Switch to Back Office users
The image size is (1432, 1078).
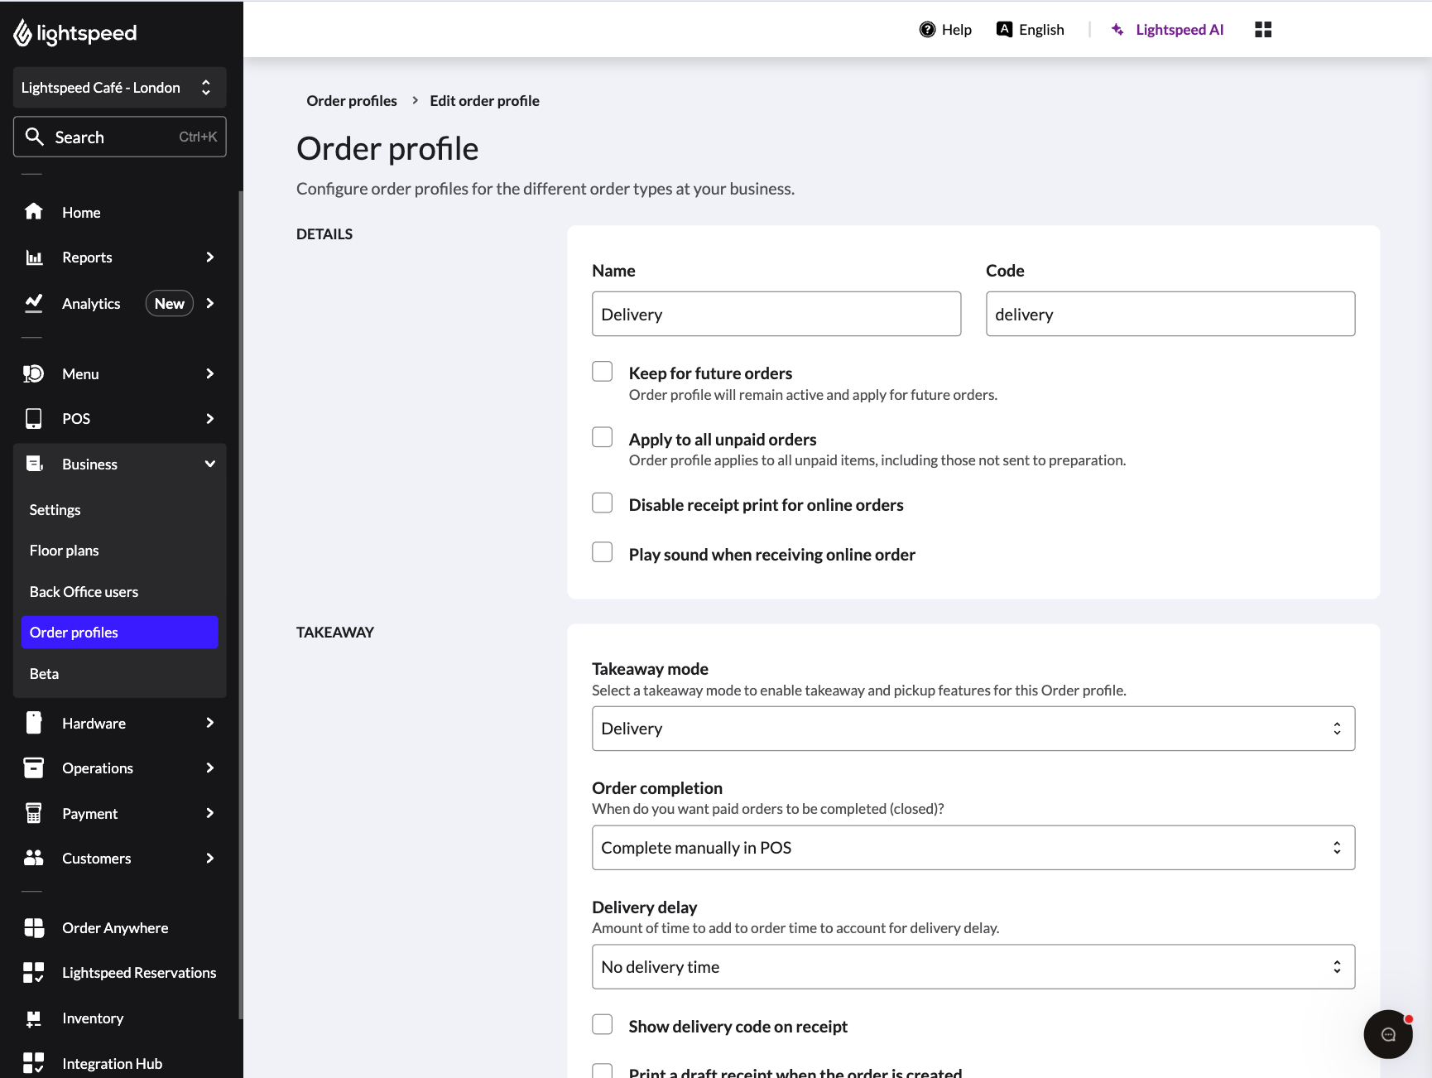[x=83, y=591]
